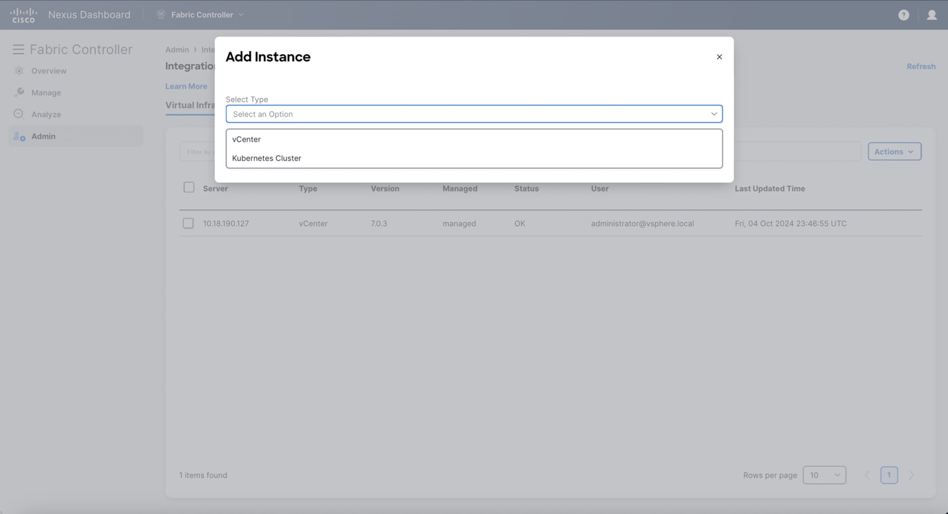
Task: Sort by Last Updated Time header
Action: coord(770,189)
